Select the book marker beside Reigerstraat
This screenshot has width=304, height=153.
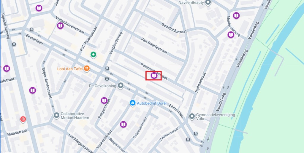(x=104, y=100)
